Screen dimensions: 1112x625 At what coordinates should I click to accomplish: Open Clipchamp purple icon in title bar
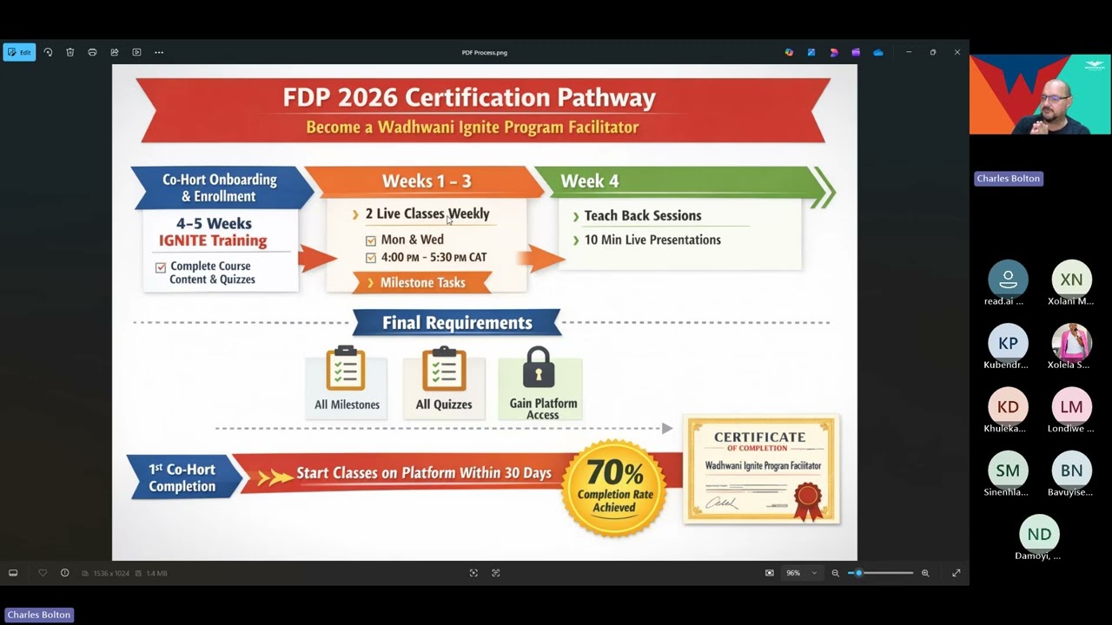tap(856, 52)
